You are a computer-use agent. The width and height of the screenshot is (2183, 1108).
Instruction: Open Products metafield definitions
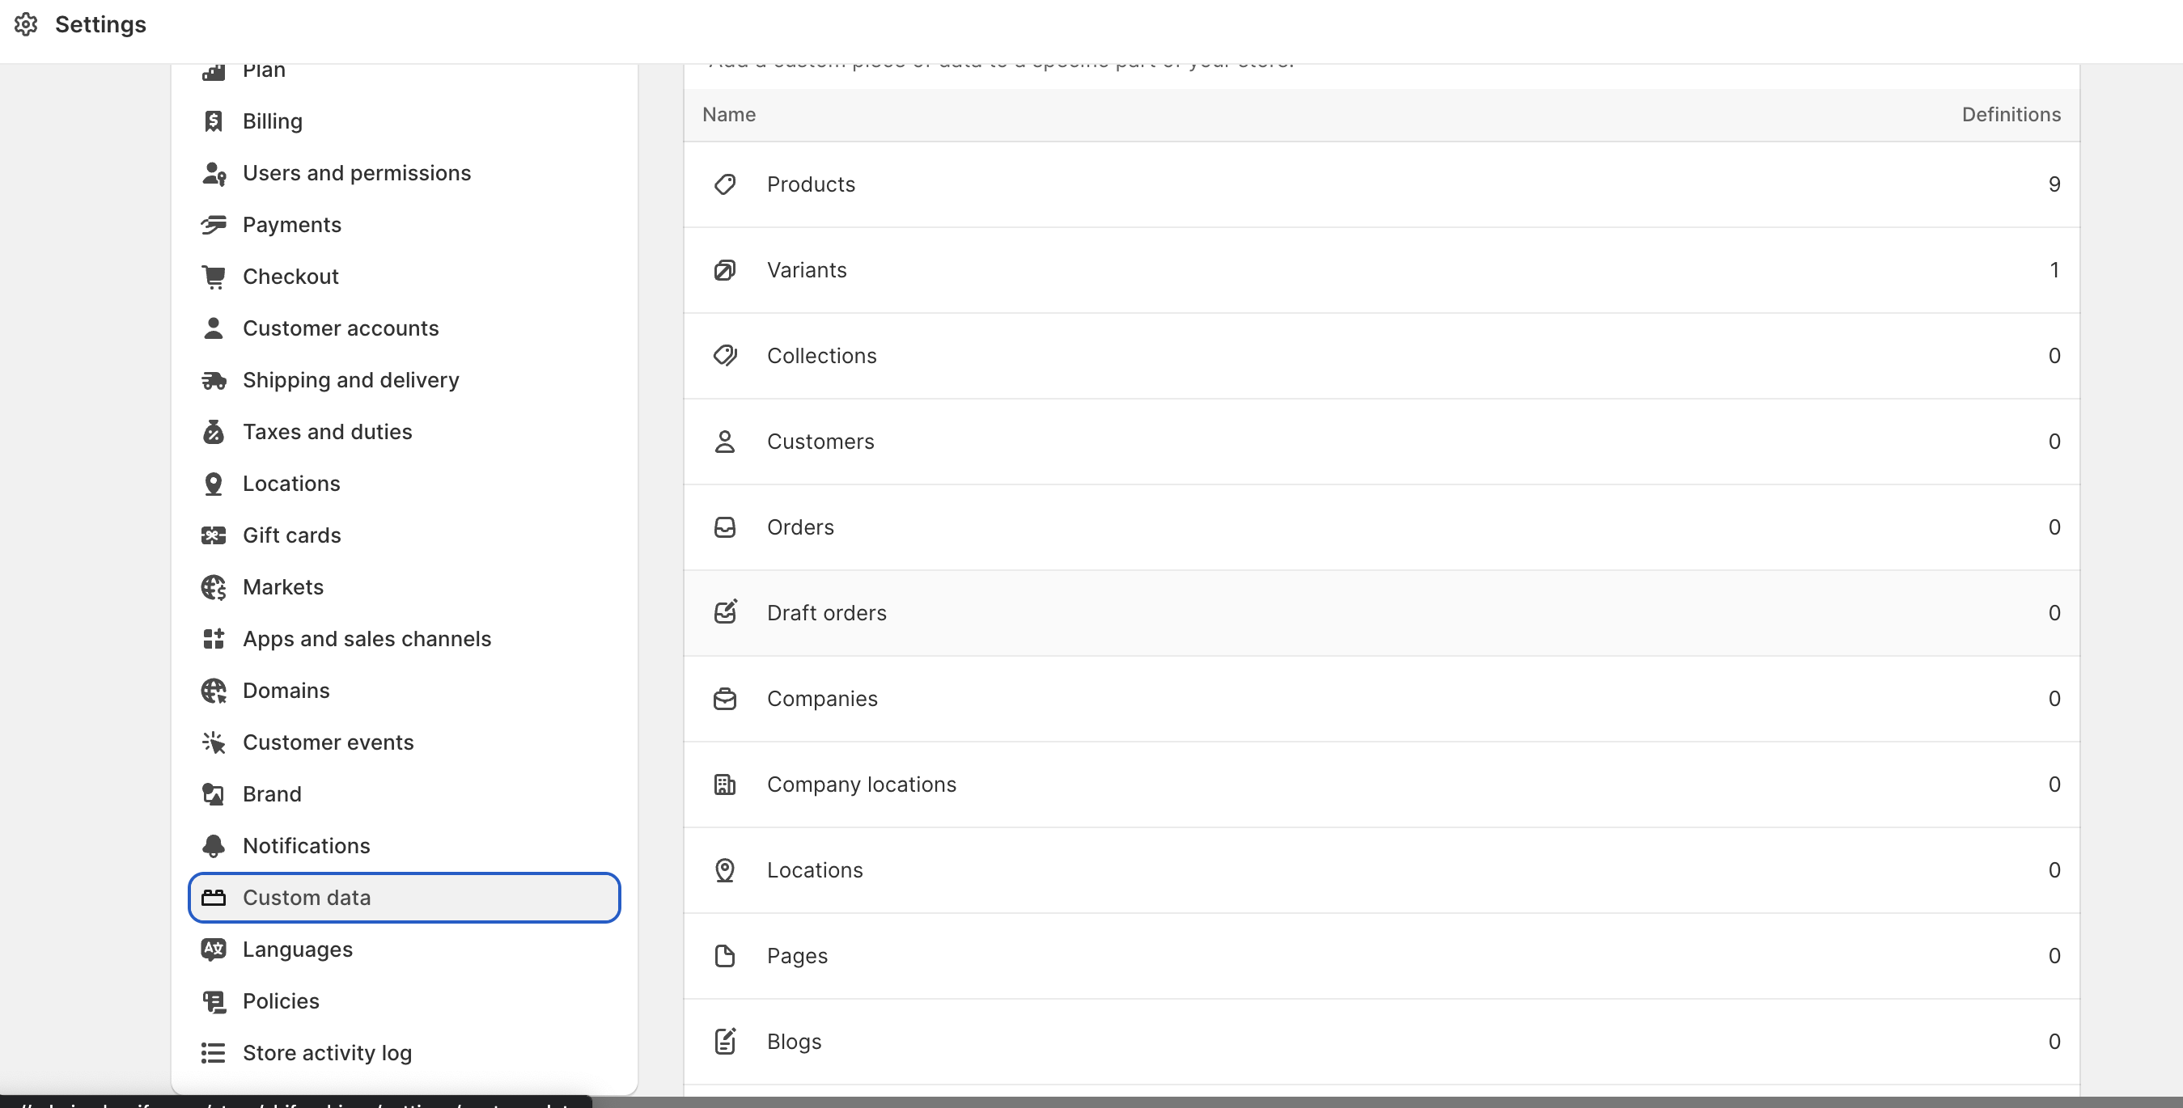tap(810, 184)
